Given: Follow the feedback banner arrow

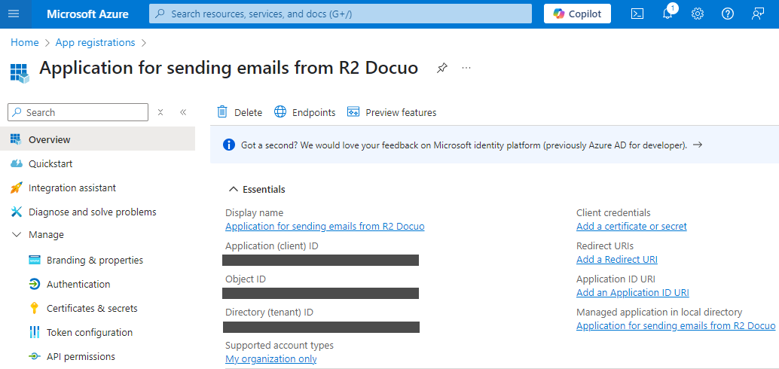Looking at the screenshot, I should click(x=698, y=145).
